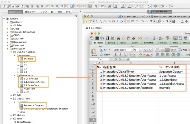
Task: Click the Save disk icon in Excel toolbar
Action: pos(107,38)
